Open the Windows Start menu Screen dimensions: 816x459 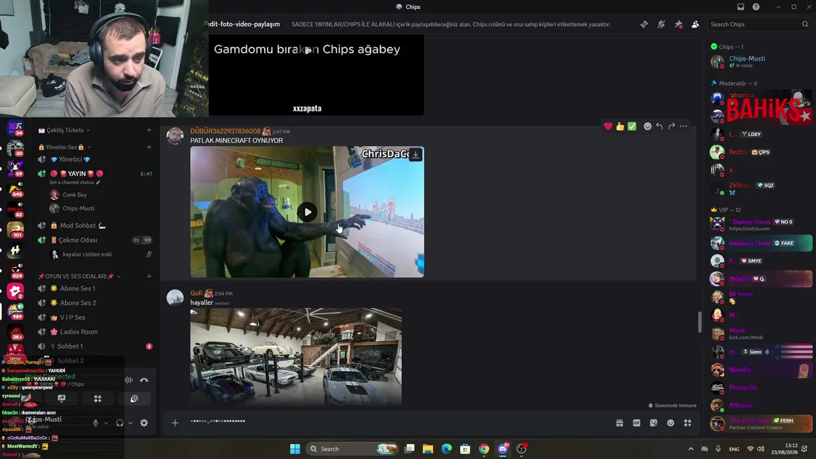click(x=295, y=449)
